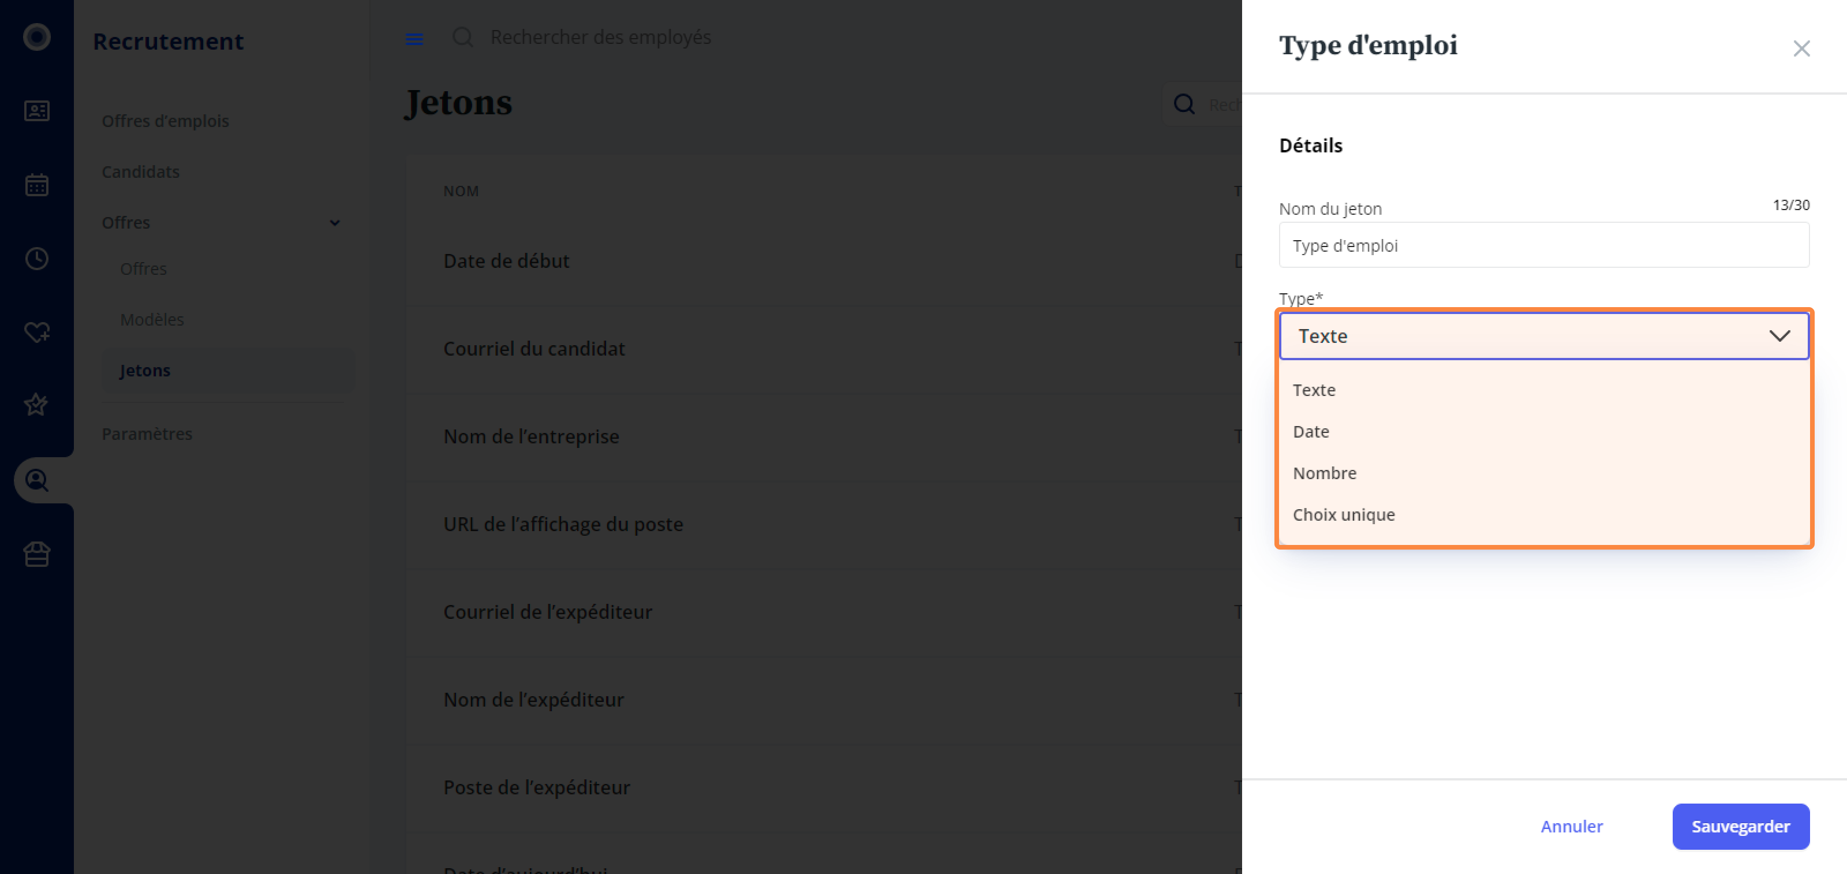Open Offres d'emplois in sidebar

(x=166, y=121)
